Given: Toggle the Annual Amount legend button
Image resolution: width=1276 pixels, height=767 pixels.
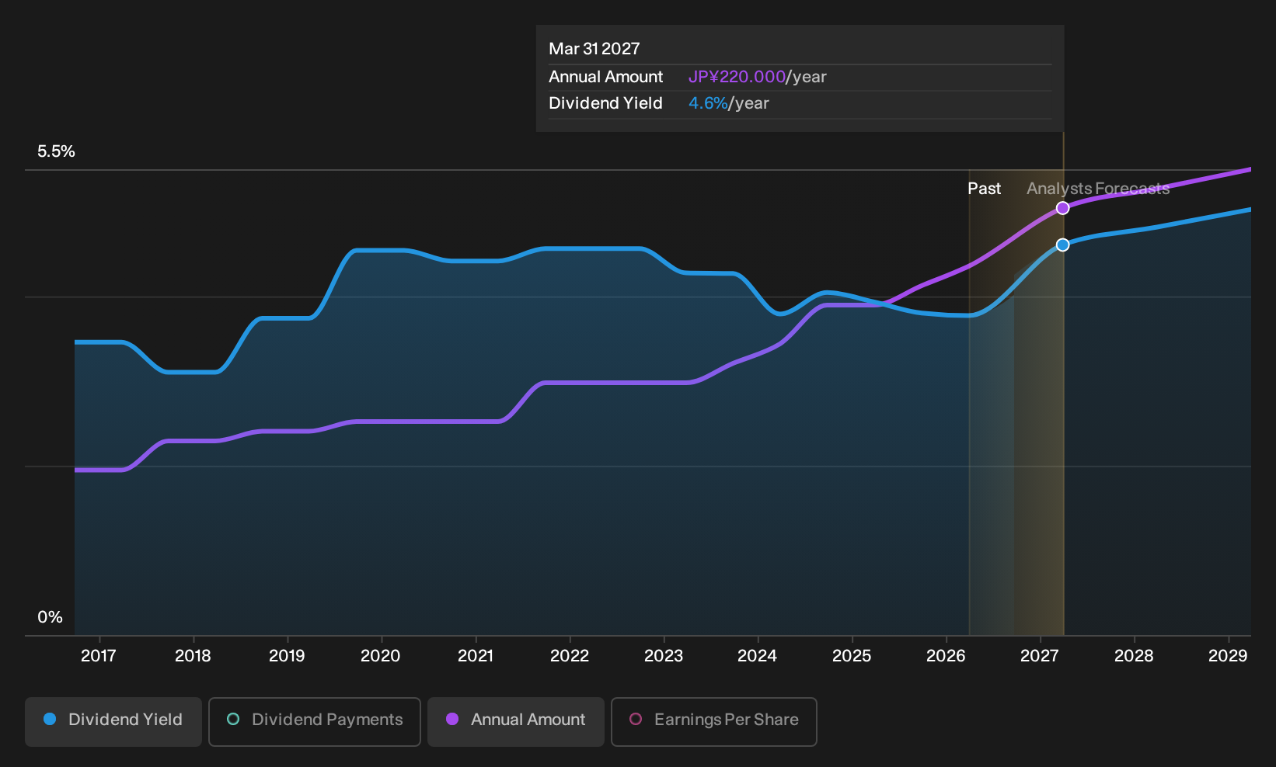Looking at the screenshot, I should [x=516, y=722].
